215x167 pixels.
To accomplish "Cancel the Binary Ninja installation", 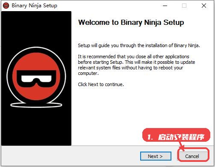I will [x=192, y=156].
